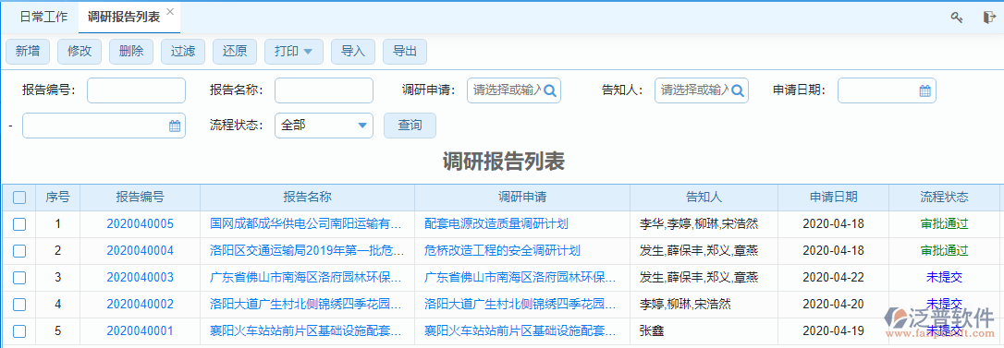Click the logout door icon
Image resolution: width=1004 pixels, height=348 pixels.
(988, 18)
